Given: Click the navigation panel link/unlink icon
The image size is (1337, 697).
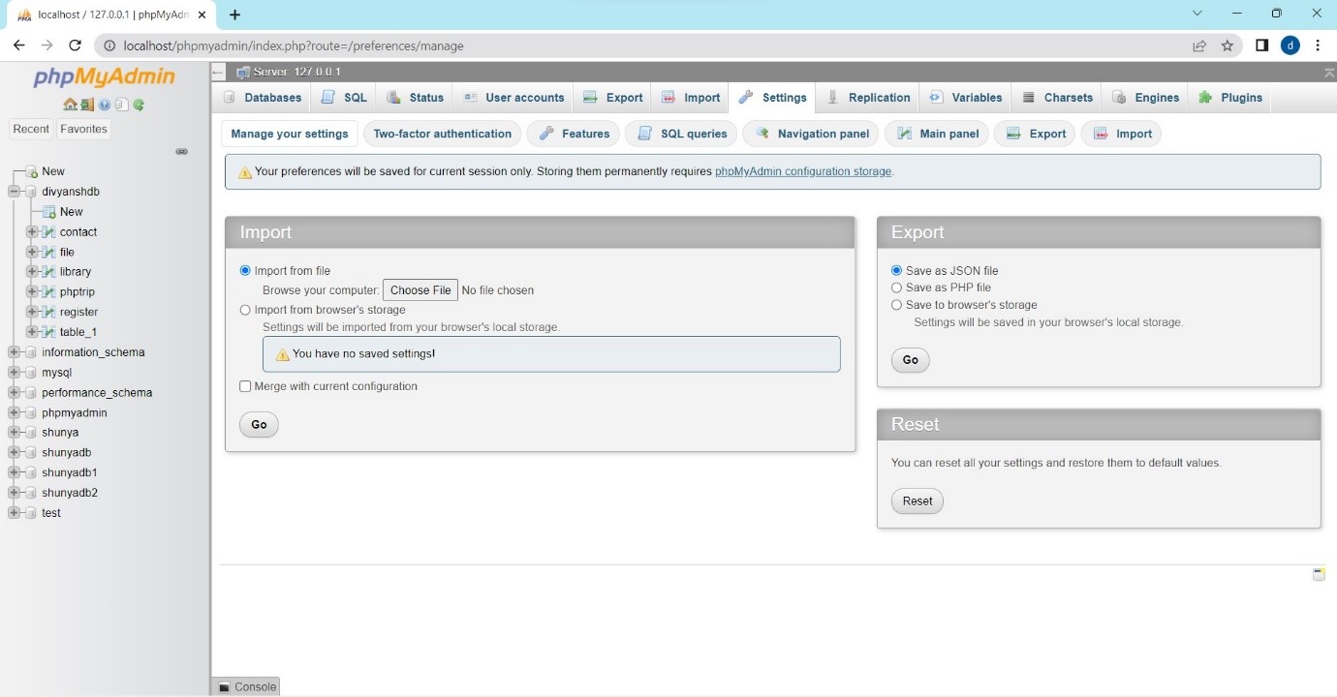Looking at the screenshot, I should pos(181,151).
